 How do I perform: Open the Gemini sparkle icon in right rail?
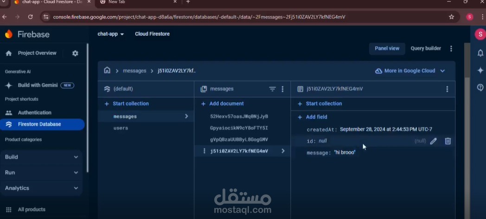[480, 70]
